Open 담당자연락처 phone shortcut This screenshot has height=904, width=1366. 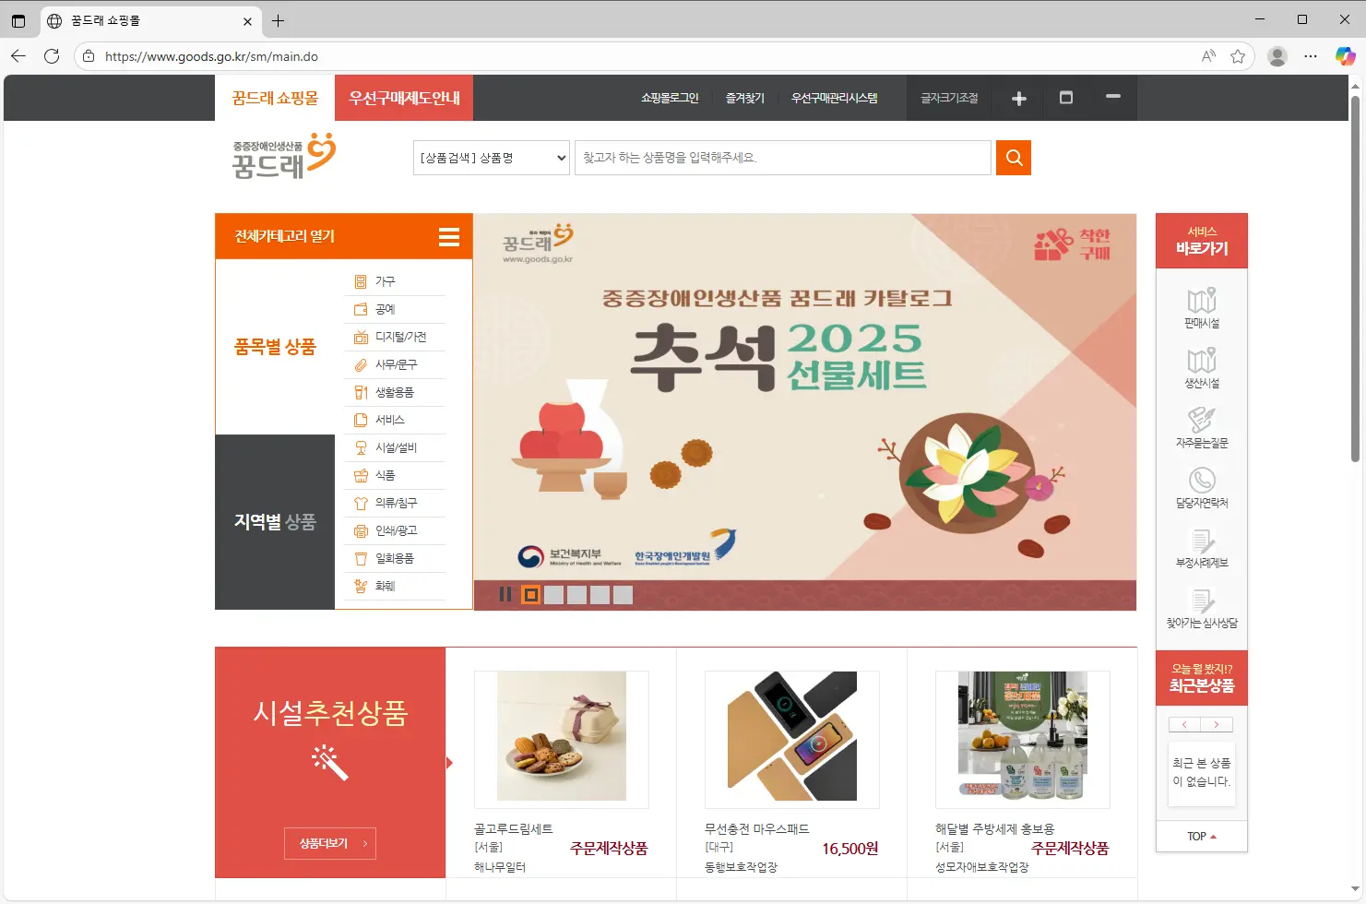(1202, 487)
